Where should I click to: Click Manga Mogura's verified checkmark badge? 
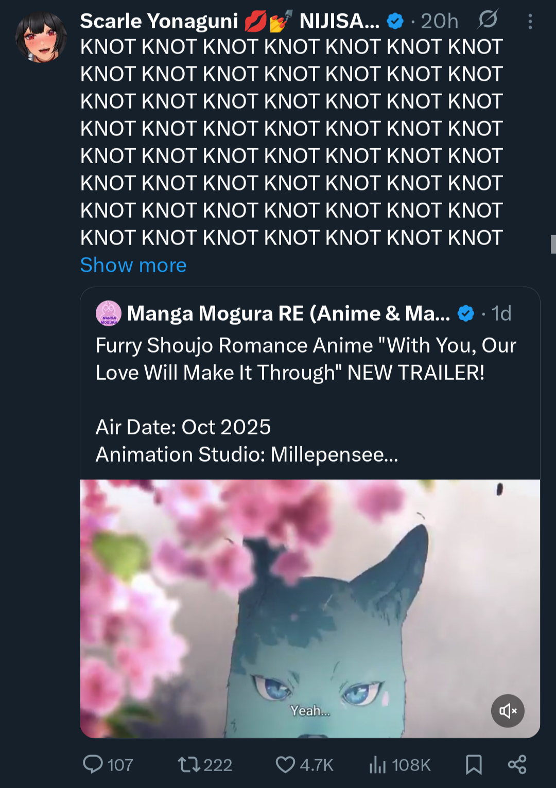tap(466, 313)
